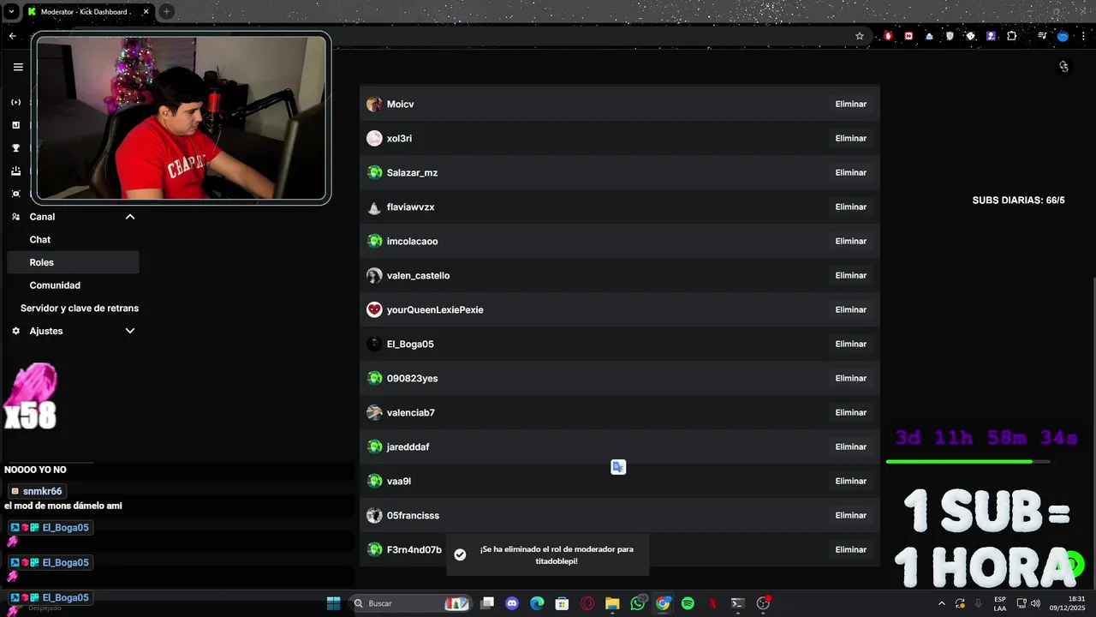Show hidden system tray icons
This screenshot has width=1096, height=617.
coord(942,603)
